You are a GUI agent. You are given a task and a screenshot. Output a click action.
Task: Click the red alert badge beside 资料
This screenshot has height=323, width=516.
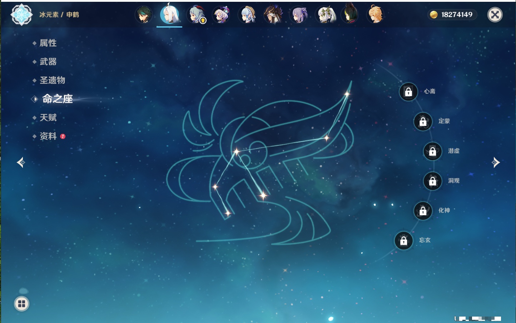[63, 136]
